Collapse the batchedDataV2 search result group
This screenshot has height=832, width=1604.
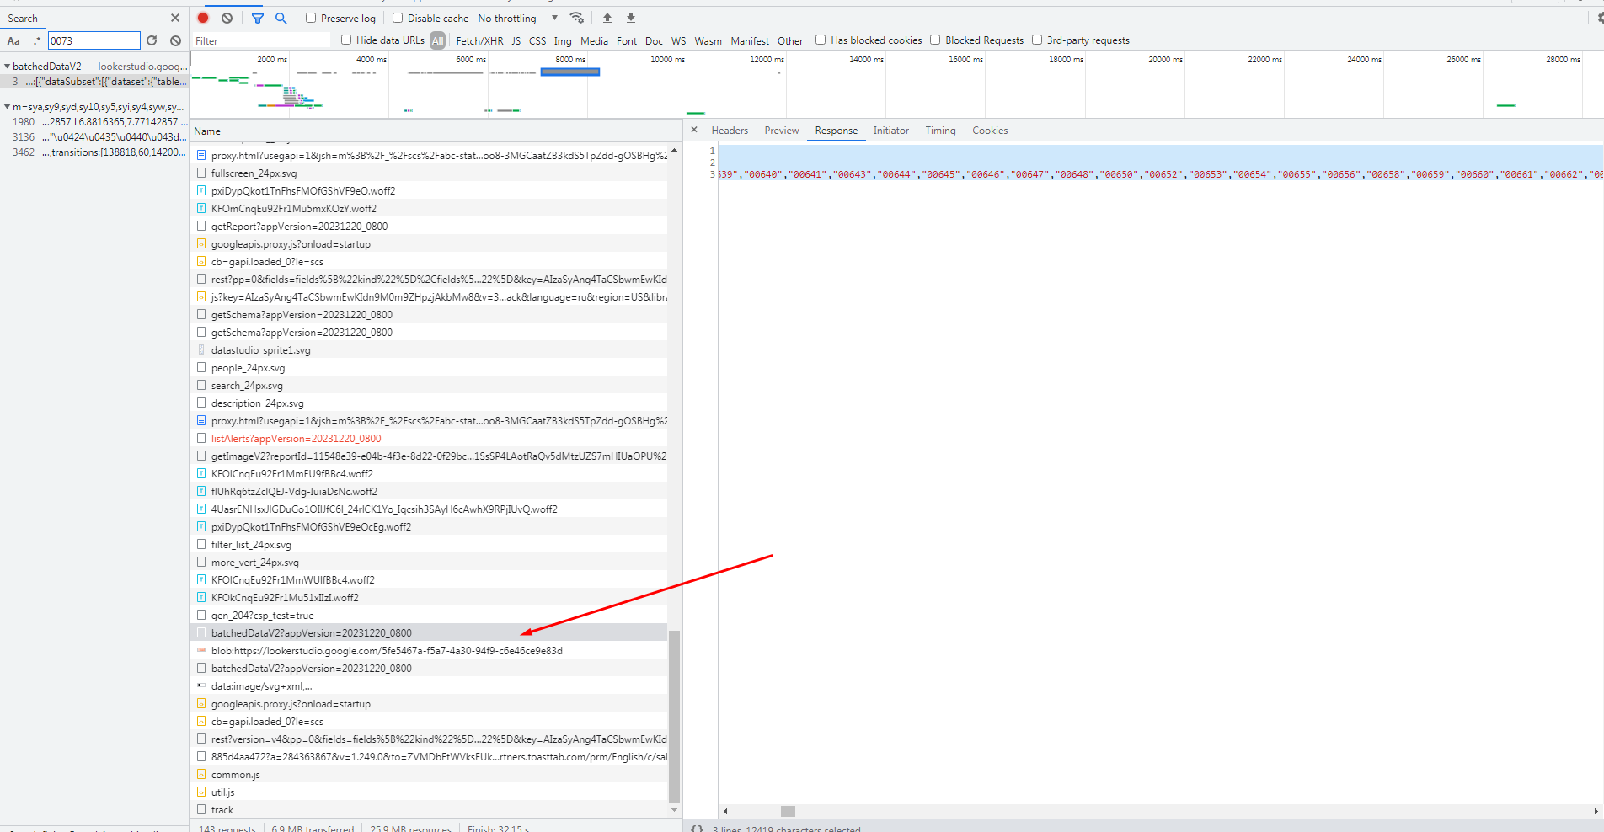(8, 66)
